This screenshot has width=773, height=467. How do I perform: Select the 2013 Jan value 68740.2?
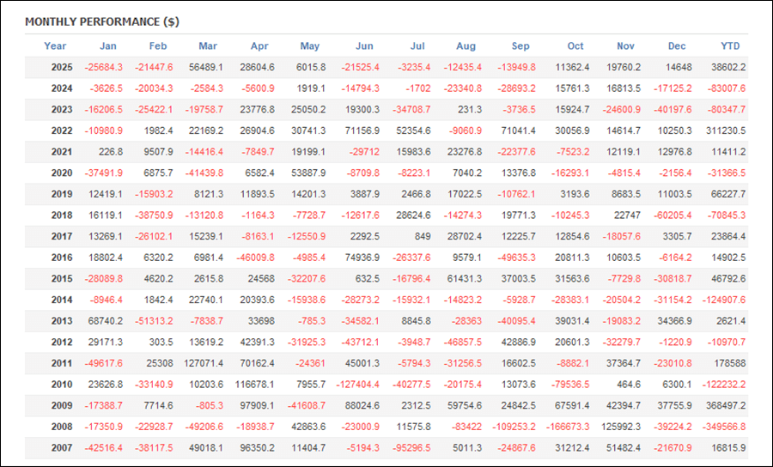tap(105, 320)
